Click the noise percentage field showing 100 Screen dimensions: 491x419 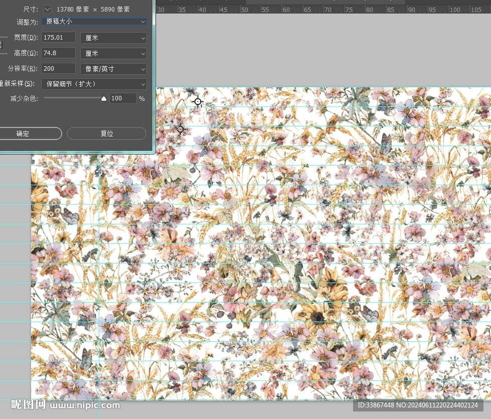[x=122, y=99]
